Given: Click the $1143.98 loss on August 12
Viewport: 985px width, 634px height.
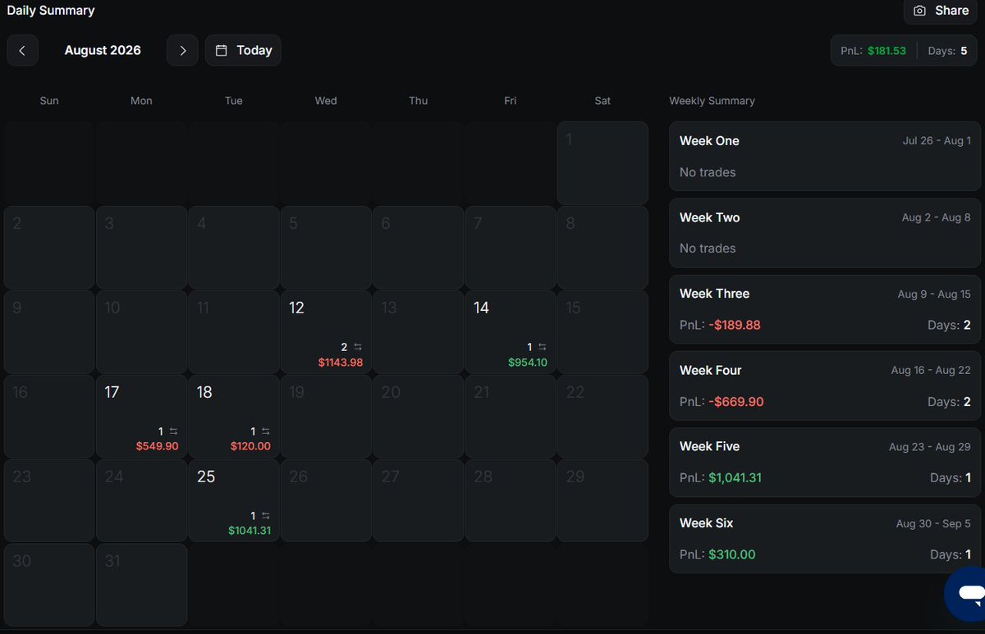Looking at the screenshot, I should [341, 362].
